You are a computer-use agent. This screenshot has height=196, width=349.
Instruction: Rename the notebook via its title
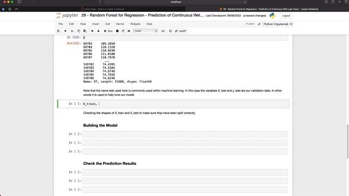142,15
